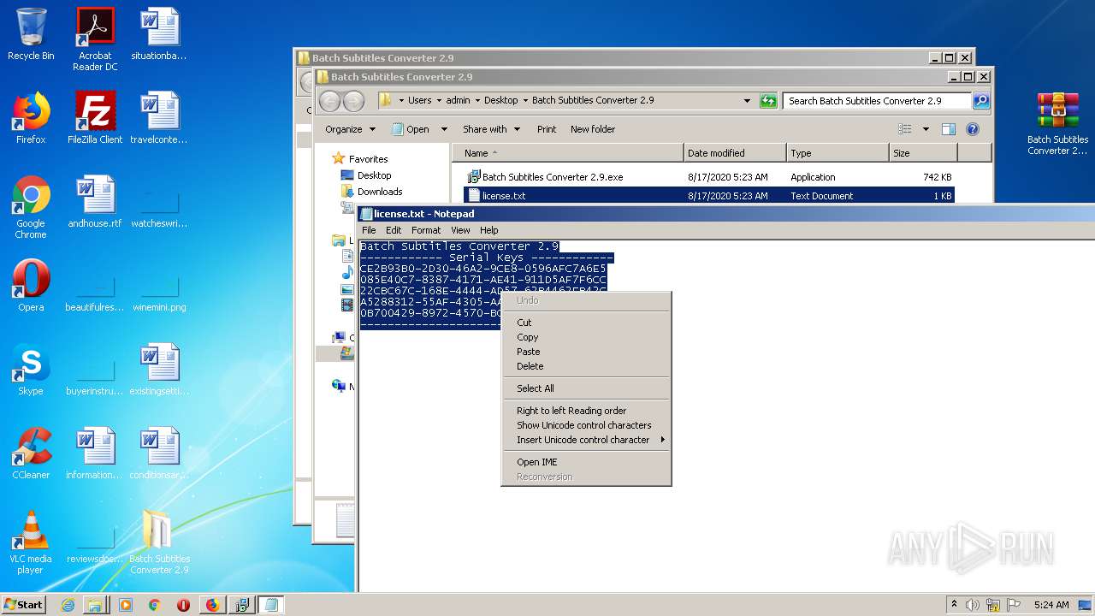Open Acrobat Reader DC desktop icon
This screenshot has width=1095, height=616.
95,39
